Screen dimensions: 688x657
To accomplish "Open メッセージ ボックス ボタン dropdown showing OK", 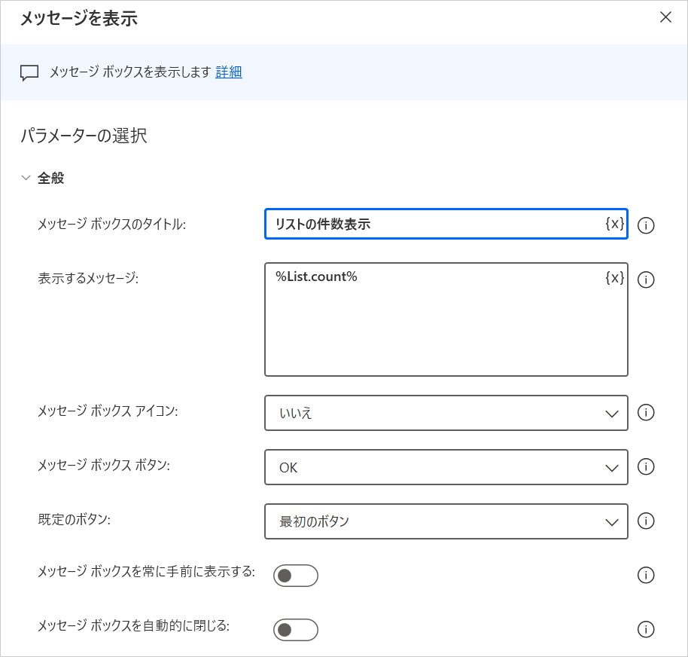I will [x=446, y=467].
